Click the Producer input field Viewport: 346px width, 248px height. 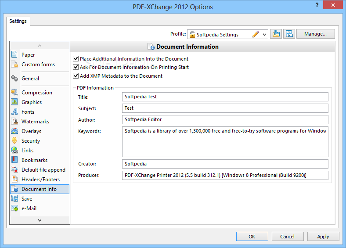tap(225, 175)
